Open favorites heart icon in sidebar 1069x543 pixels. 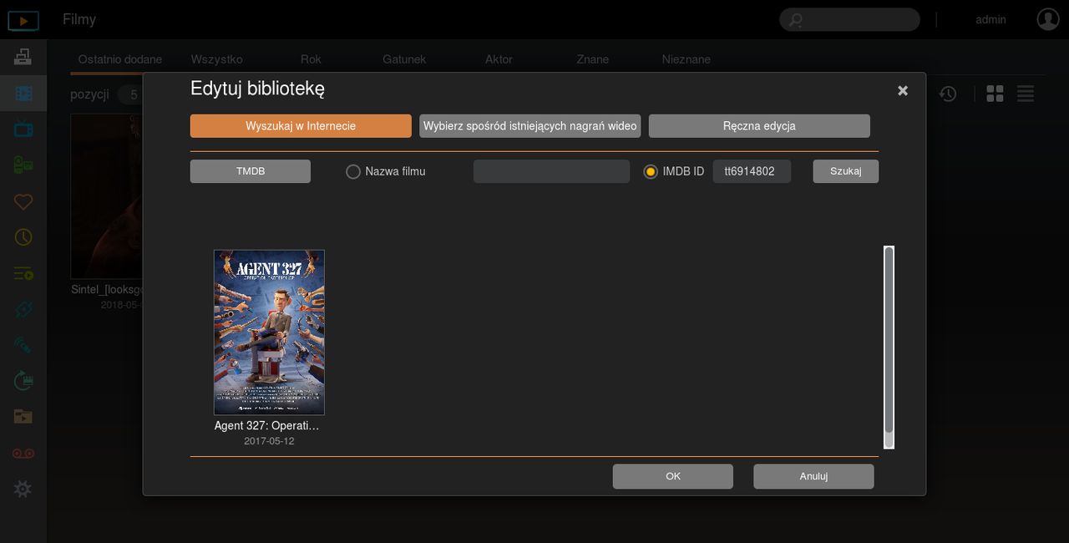click(23, 201)
